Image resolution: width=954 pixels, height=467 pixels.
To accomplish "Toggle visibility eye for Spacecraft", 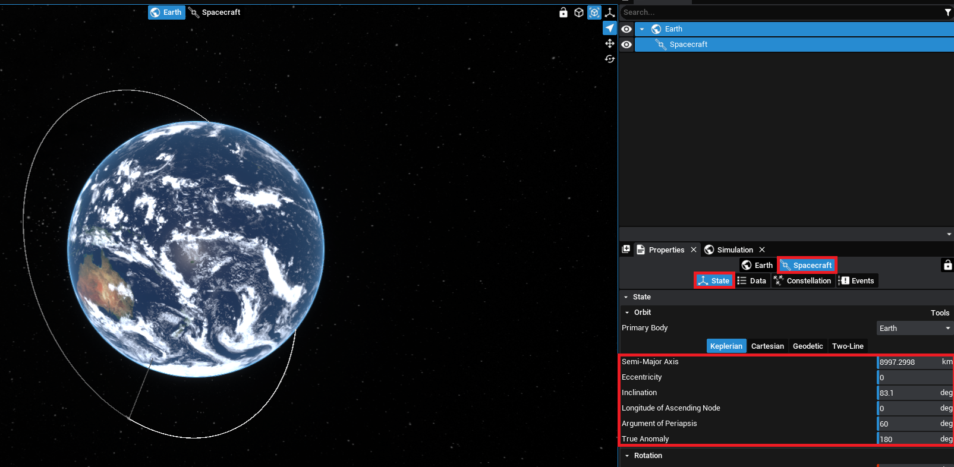I will click(x=626, y=45).
